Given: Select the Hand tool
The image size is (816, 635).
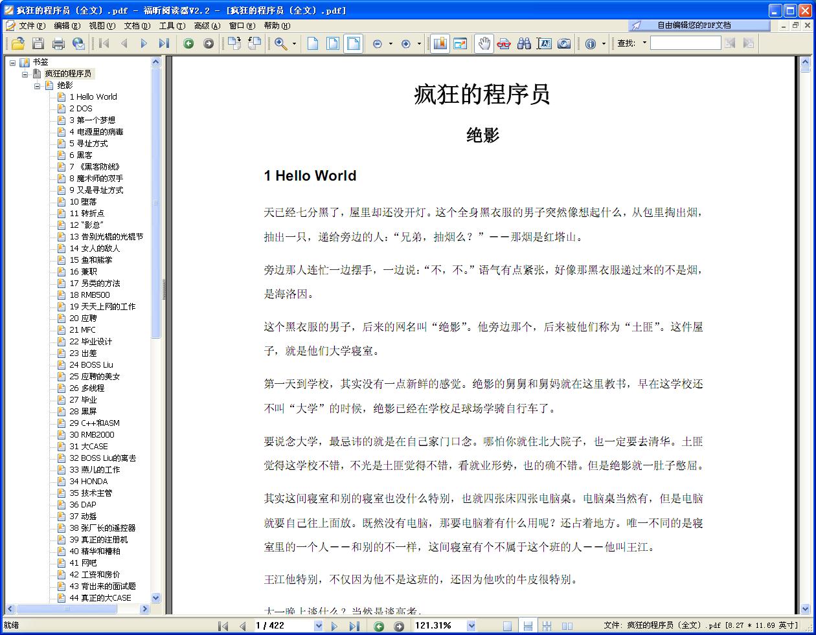Looking at the screenshot, I should [x=483, y=43].
